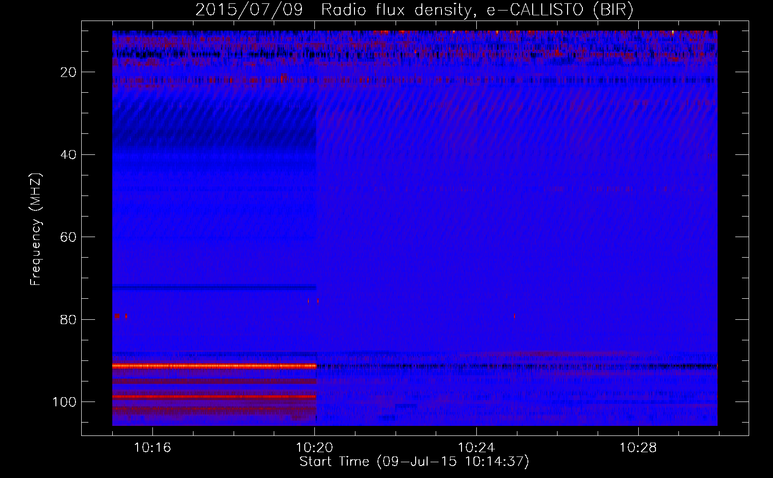Click the Start Time axis label

coord(414,462)
